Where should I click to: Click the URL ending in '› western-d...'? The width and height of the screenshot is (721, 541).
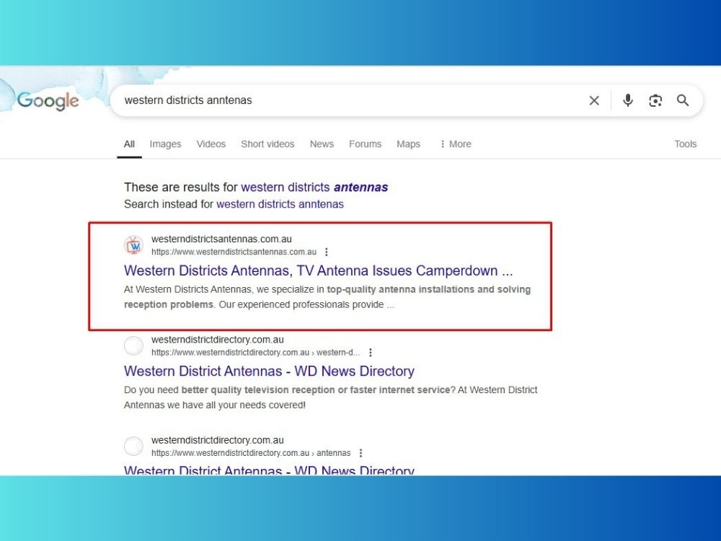click(256, 353)
